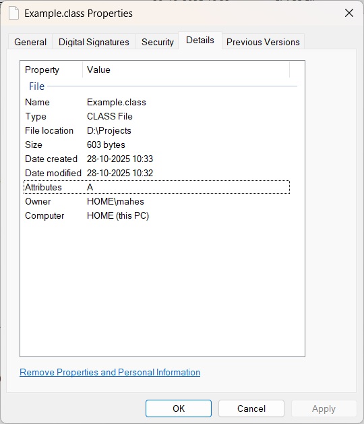This screenshot has width=364, height=424.
Task: Select the File group heading
Action: coord(36,86)
